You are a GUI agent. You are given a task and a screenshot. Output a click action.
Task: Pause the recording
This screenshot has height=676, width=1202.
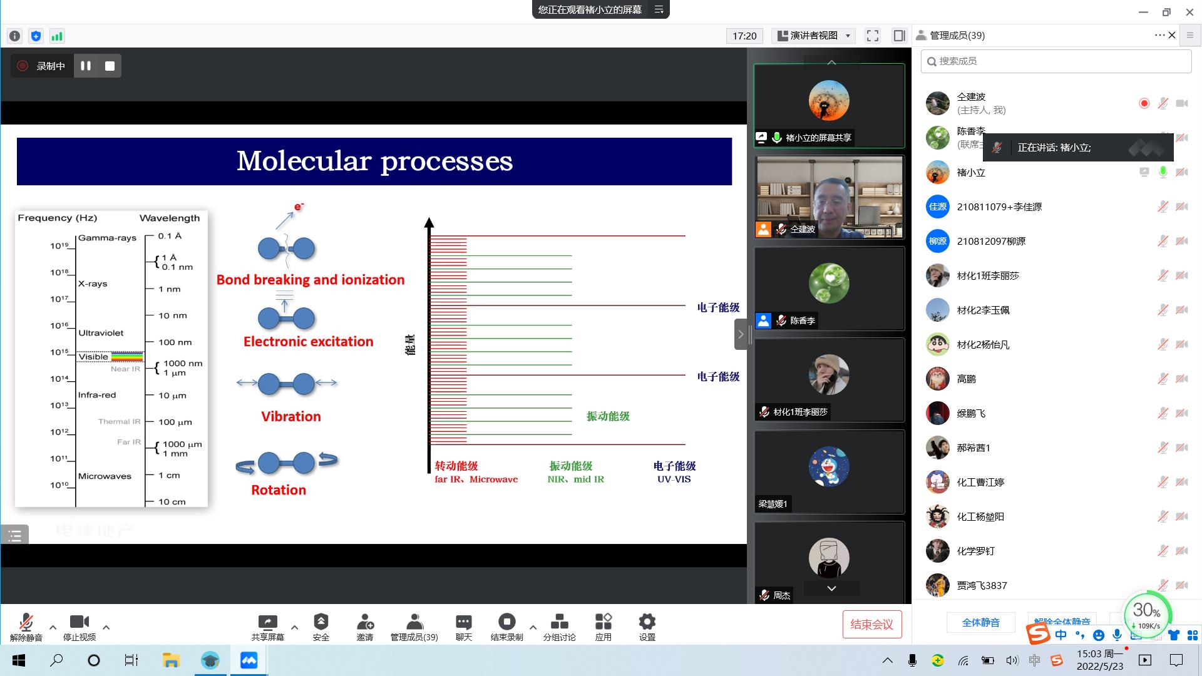point(86,66)
